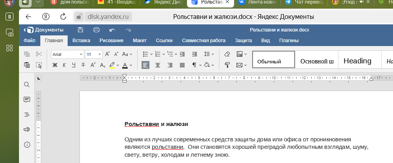Switch to the Рисование tab

[x=111, y=41]
